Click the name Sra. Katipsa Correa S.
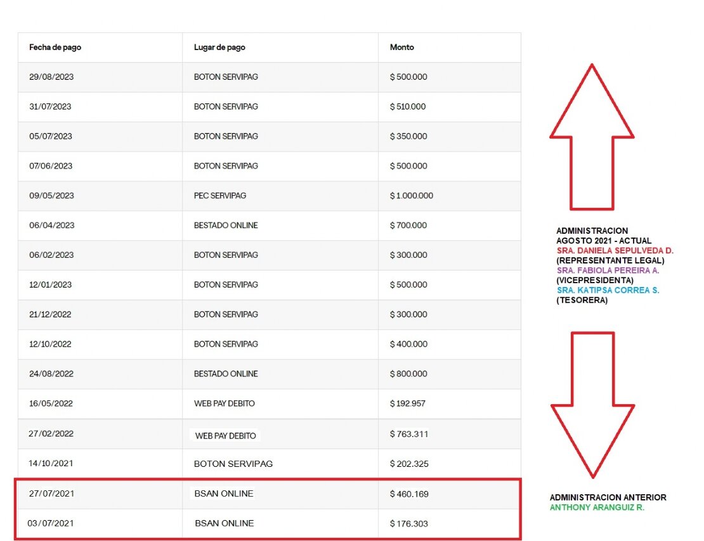Image resolution: width=704 pixels, height=541 pixels. click(608, 290)
